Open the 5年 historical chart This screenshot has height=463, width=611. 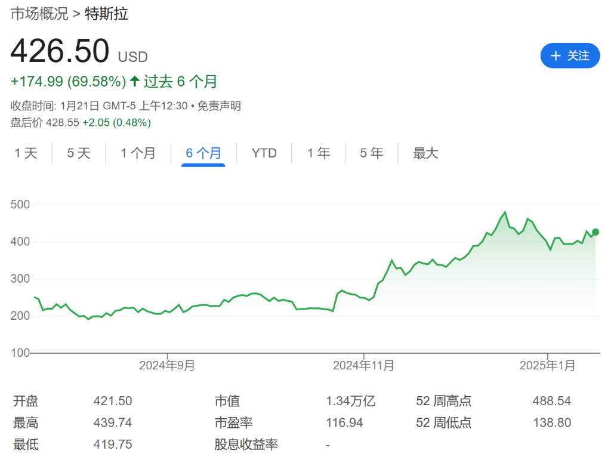[371, 153]
